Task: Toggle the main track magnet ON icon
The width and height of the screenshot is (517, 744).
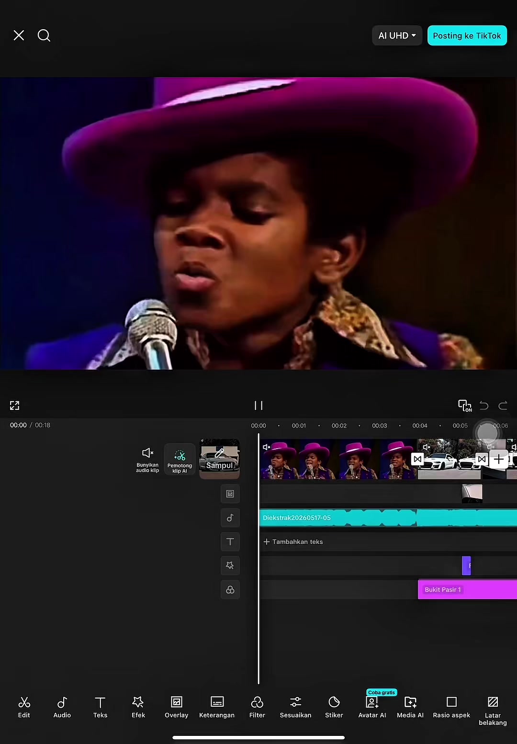Action: 465,406
